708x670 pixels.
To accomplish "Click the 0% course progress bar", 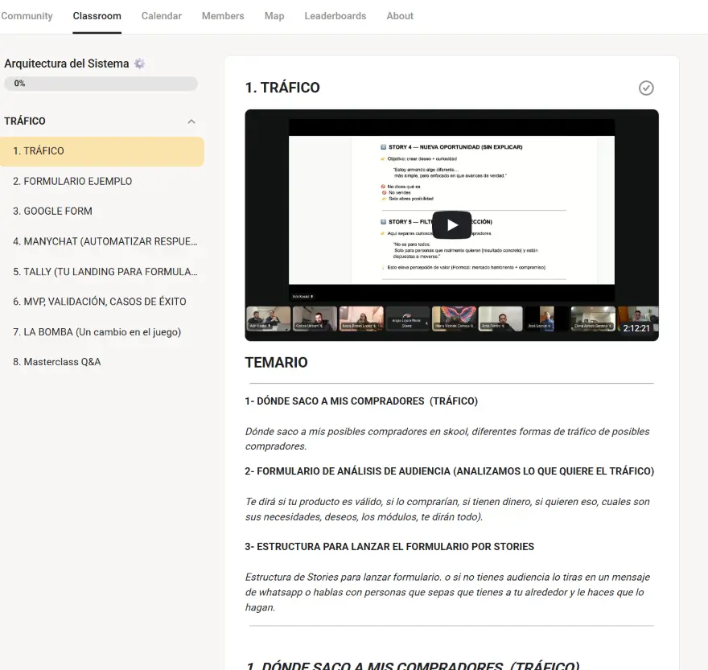I will point(101,84).
